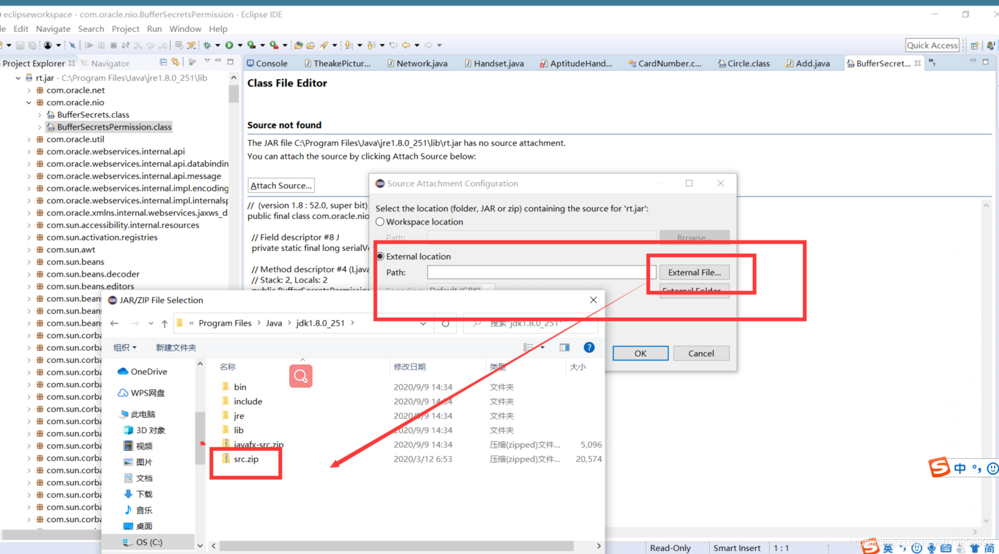Viewport: 999px width, 554px height.
Task: Select the src.zip file
Action: 246,459
